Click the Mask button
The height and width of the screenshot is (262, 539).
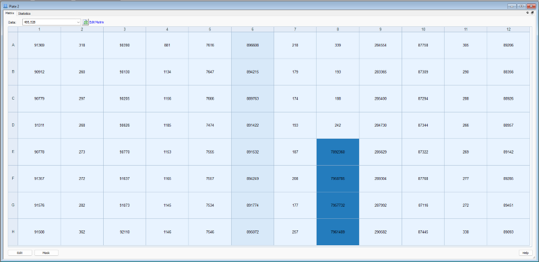[46, 253]
